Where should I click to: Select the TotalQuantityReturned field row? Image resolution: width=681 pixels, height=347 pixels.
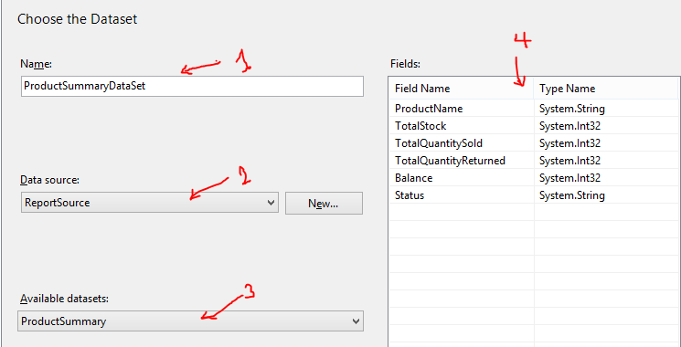pos(534,161)
